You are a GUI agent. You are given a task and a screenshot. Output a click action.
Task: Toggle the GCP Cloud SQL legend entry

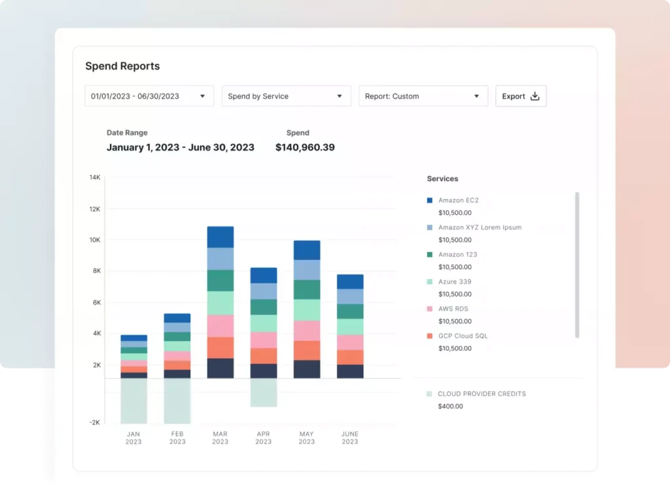[463, 335]
